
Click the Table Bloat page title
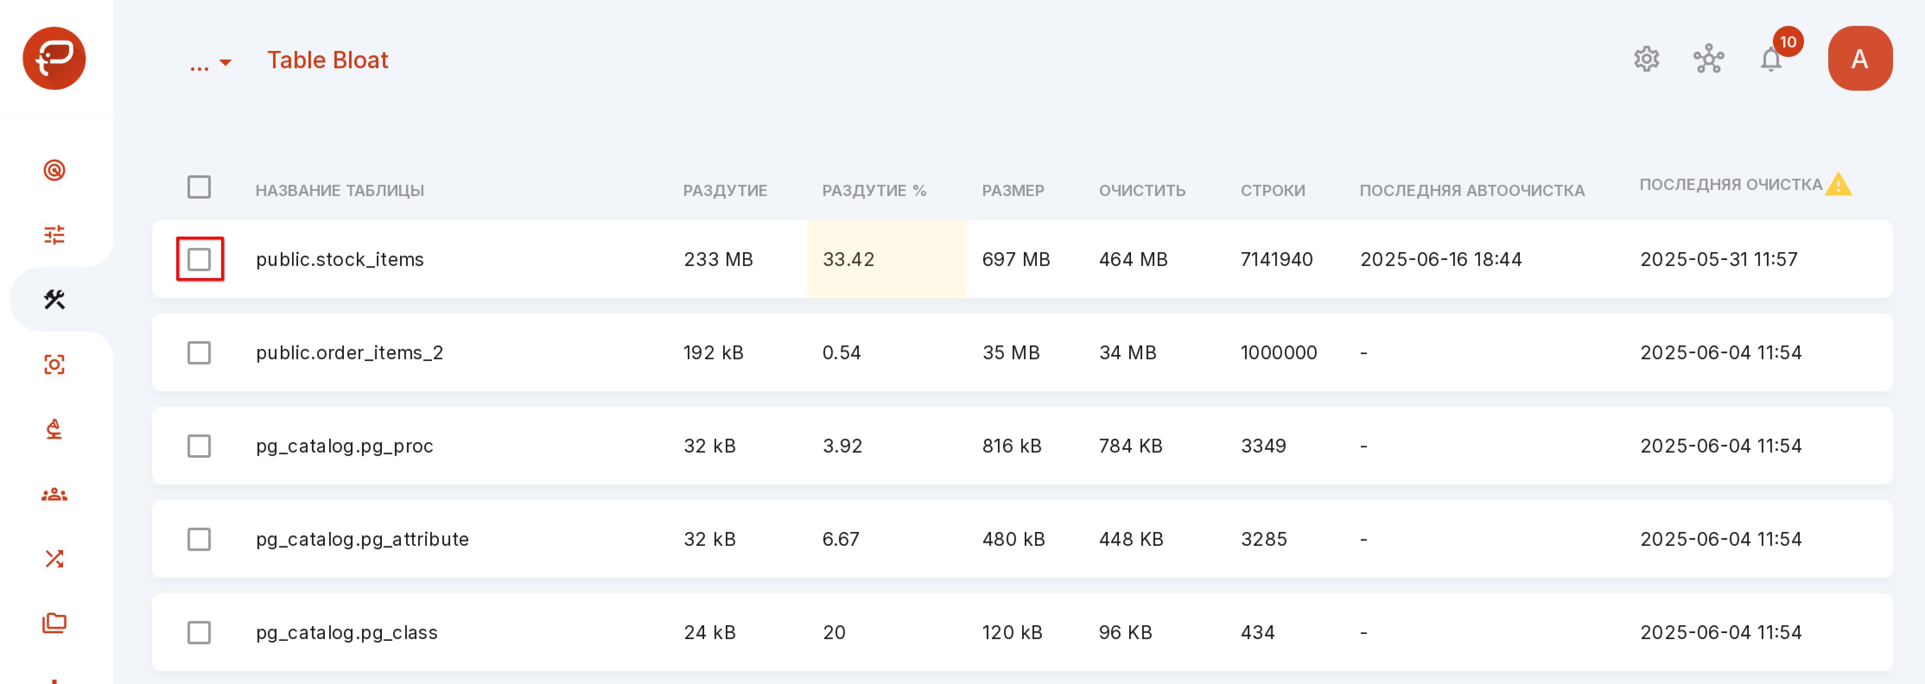(327, 60)
